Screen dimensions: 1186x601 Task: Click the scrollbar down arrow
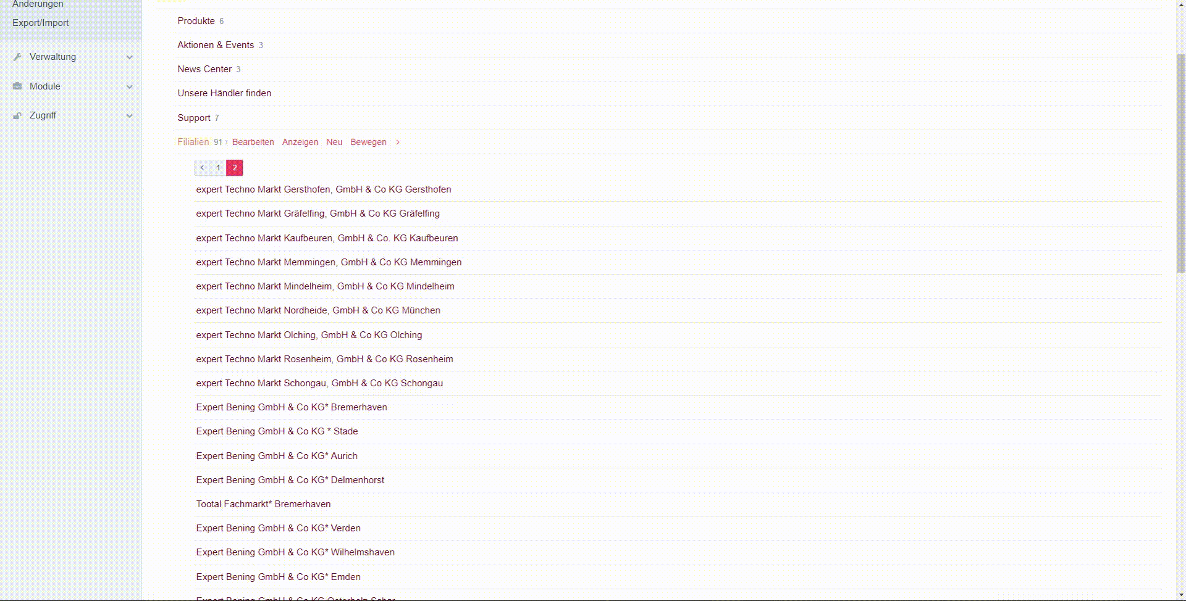point(1181,595)
